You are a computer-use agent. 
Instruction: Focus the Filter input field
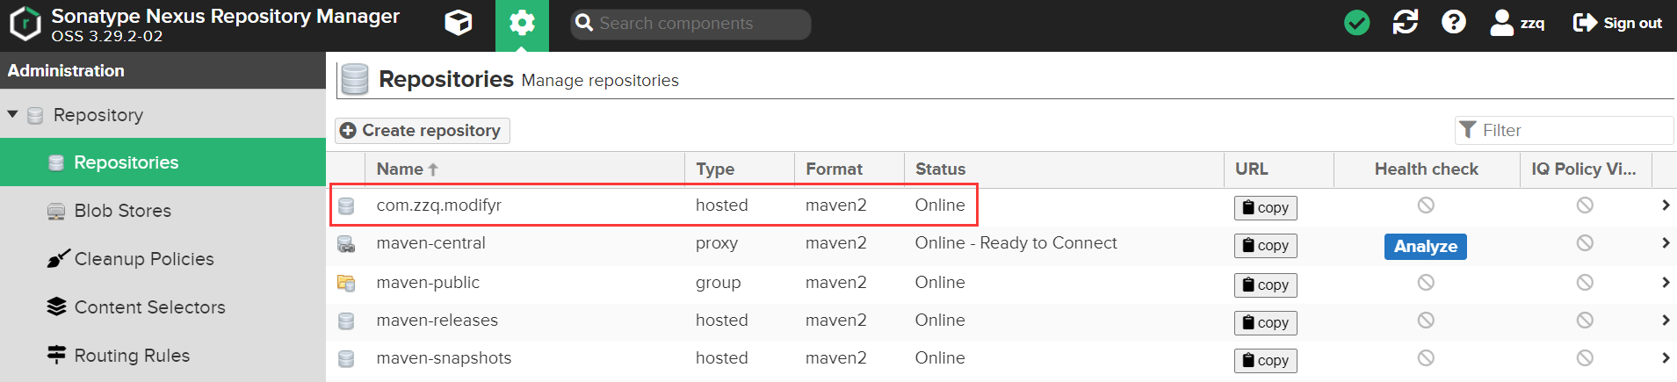1564,130
